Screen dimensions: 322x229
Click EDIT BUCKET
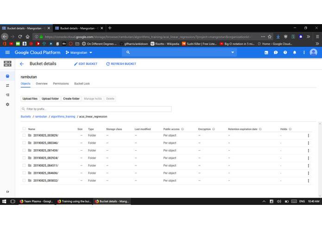[86, 64]
